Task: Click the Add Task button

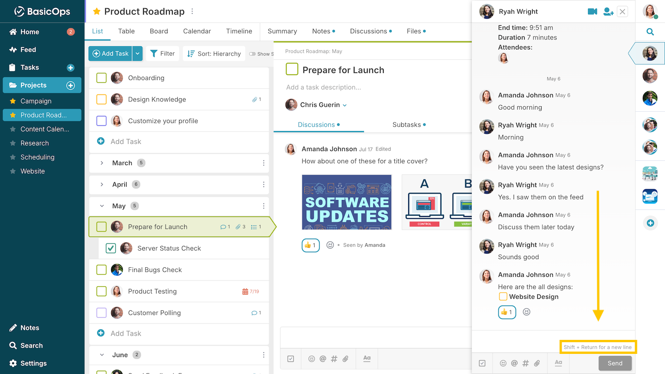Action: coord(110,54)
